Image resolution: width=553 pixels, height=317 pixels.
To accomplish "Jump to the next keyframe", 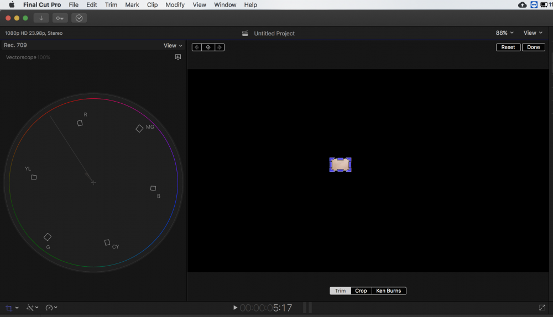I will (219, 47).
